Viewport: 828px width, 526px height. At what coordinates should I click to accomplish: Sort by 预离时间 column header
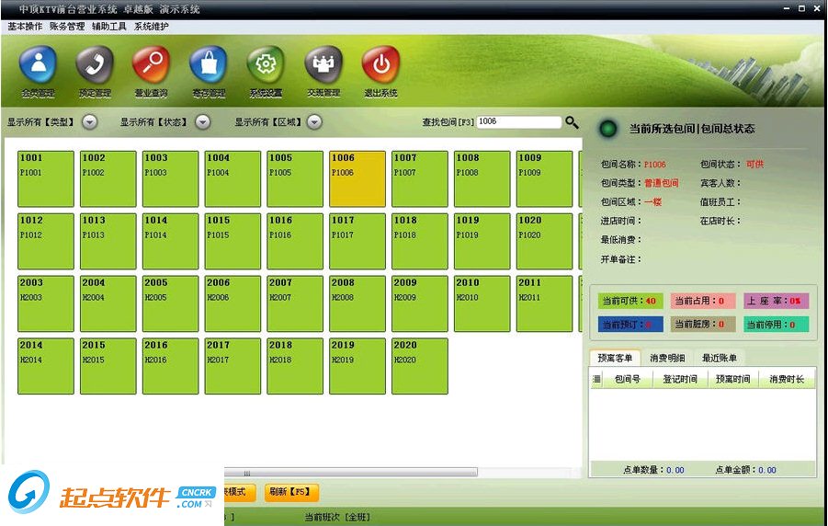(733, 379)
